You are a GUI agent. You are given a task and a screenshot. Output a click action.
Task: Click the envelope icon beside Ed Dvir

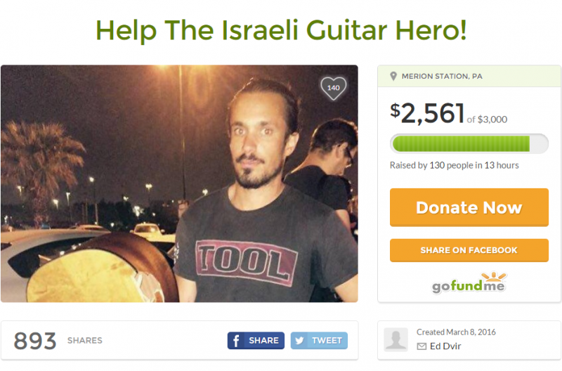(x=422, y=346)
